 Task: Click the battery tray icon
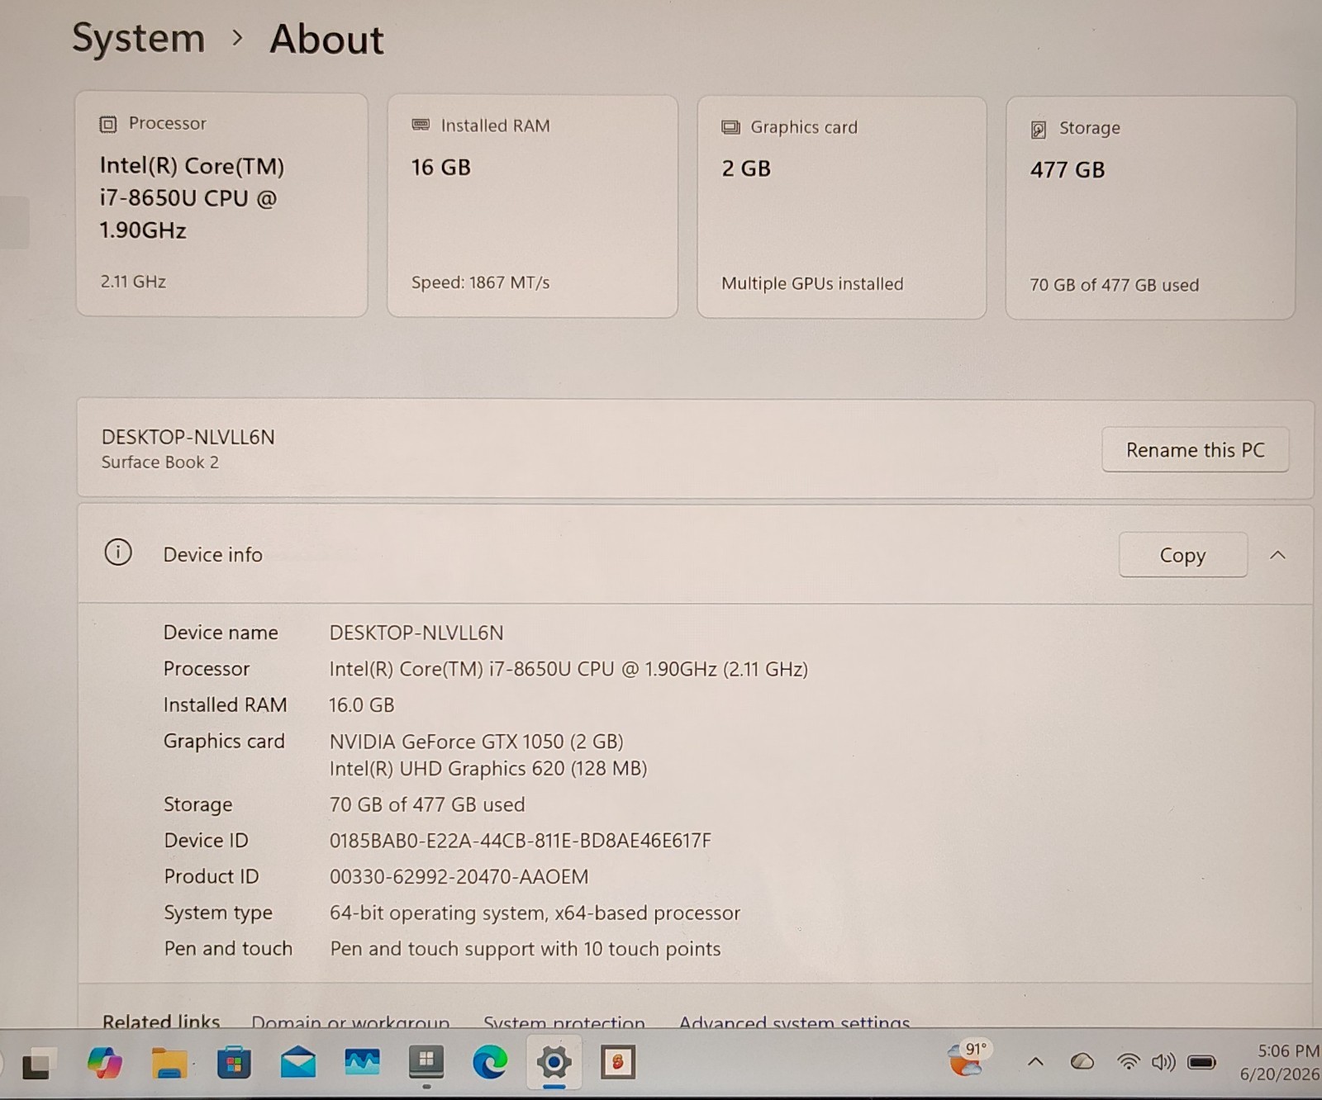coord(1202,1062)
